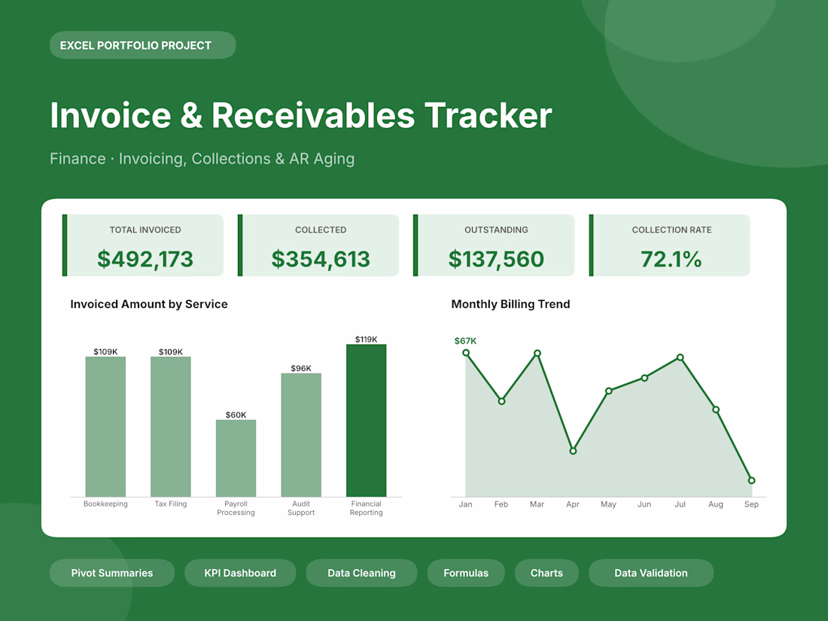This screenshot has height=621, width=828.
Task: Click the Monthly Billing Trend heading
Action: click(x=510, y=304)
